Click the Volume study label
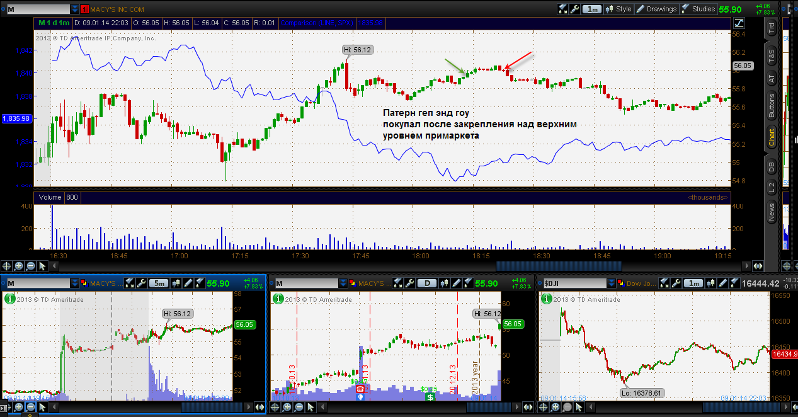 pyautogui.click(x=50, y=197)
